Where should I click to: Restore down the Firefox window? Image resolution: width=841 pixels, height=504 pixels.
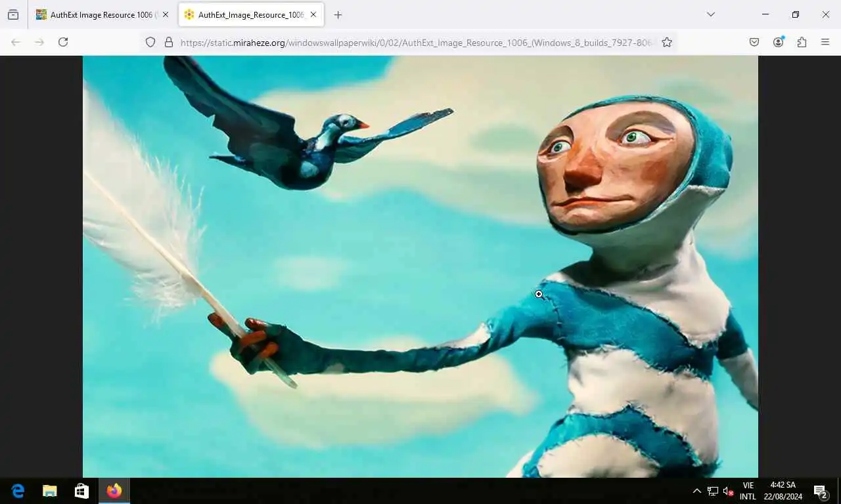click(796, 14)
